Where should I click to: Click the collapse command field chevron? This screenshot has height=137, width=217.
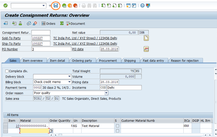pyautogui.click(x=50, y=6)
